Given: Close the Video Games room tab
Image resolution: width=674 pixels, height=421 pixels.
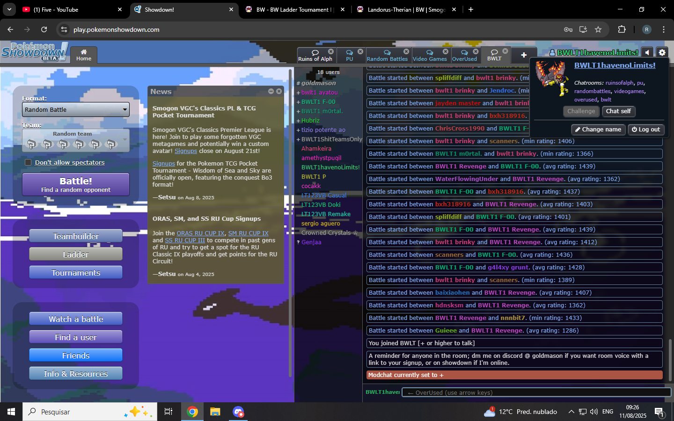Looking at the screenshot, I should [x=446, y=51].
